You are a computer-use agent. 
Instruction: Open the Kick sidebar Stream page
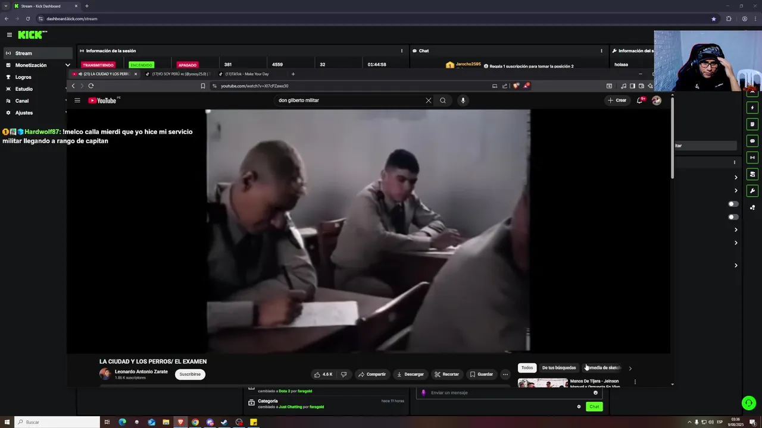point(36,53)
